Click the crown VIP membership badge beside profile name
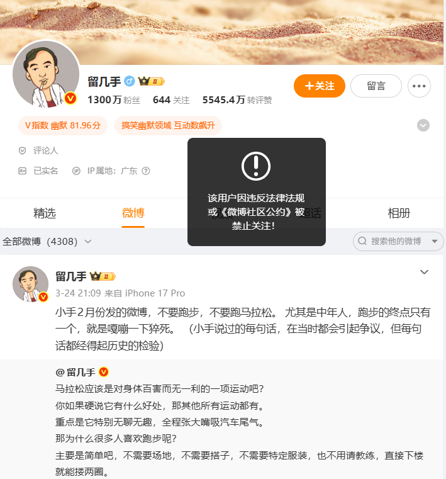This screenshot has height=479, width=446. [x=151, y=81]
